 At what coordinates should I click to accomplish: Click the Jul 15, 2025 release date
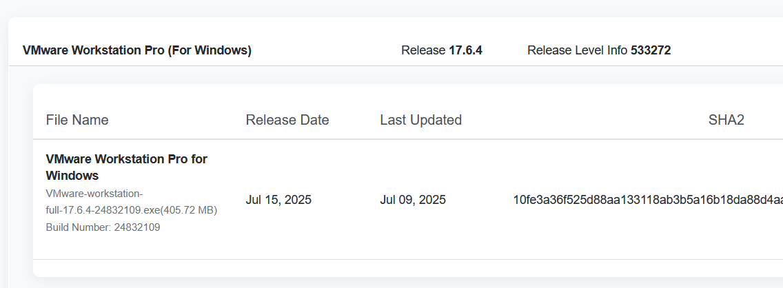[x=278, y=200]
